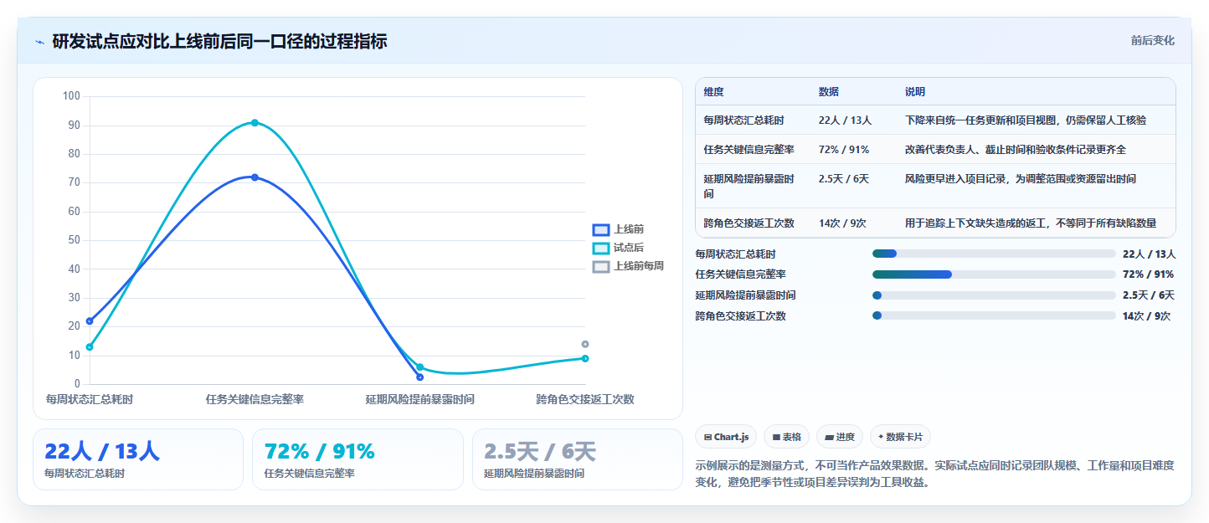Click the gray 上线前每周 legend swatch
The image size is (1209, 523).
point(601,266)
